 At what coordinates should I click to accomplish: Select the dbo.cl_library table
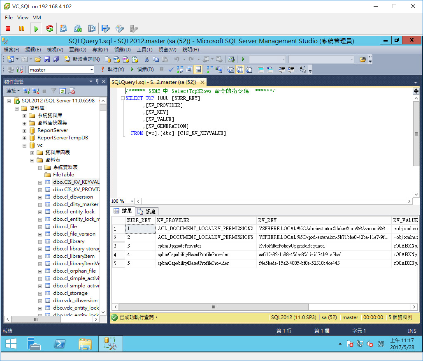pyautogui.click(x=69, y=241)
